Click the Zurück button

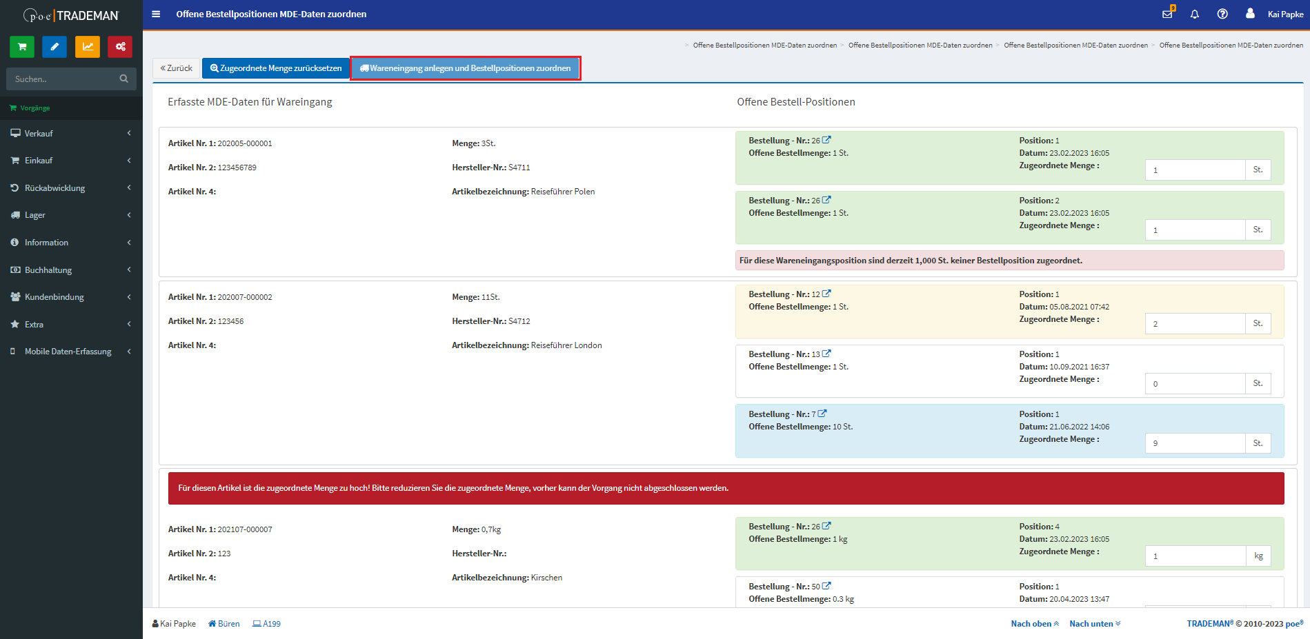click(x=177, y=68)
